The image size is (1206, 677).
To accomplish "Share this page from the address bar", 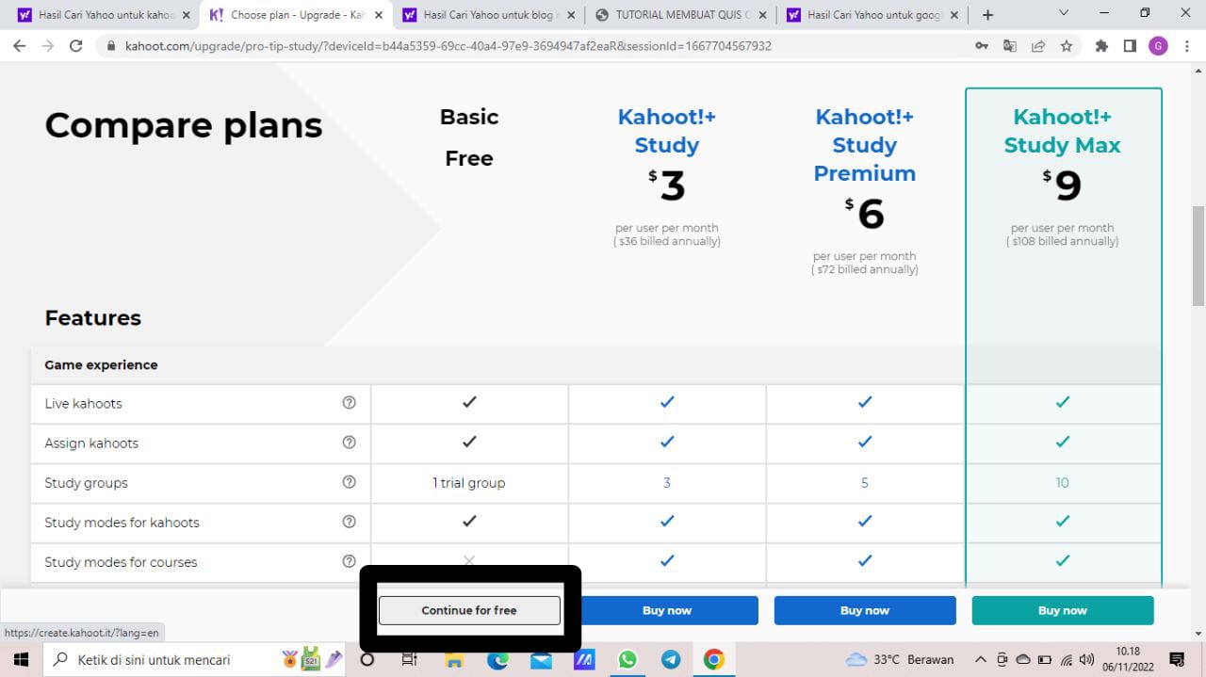I will [1038, 45].
